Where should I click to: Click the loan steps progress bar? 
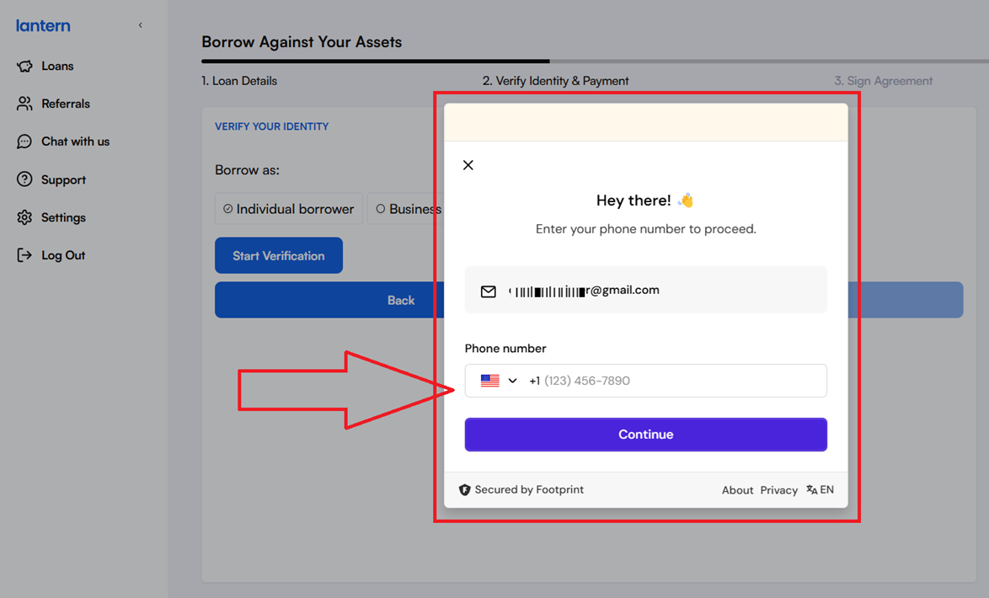(595, 61)
